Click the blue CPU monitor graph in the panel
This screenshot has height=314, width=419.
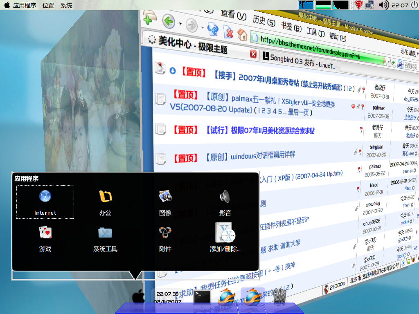306,5
